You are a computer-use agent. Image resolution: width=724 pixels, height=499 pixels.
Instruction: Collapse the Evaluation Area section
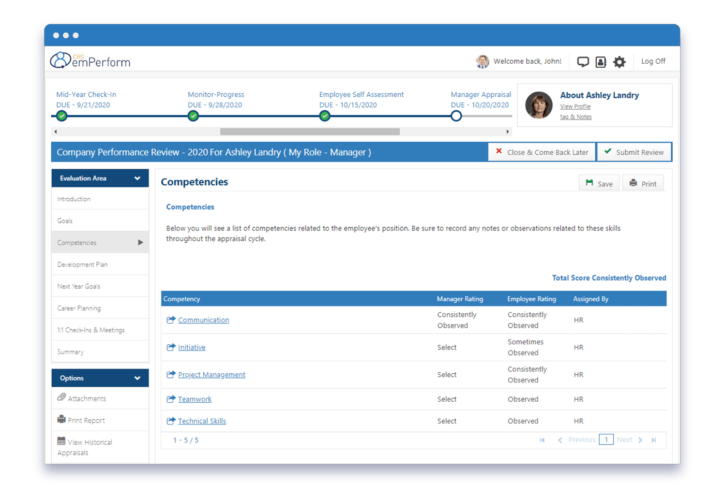138,178
